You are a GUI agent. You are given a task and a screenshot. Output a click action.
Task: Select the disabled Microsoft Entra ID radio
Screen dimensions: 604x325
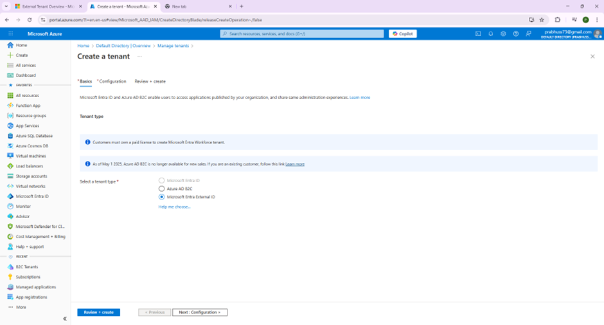pyautogui.click(x=162, y=180)
